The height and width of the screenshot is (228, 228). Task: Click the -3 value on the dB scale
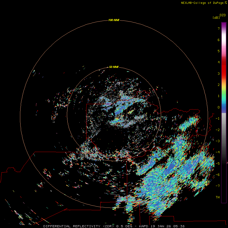point(218,141)
